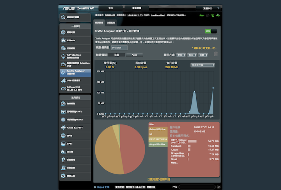
Task: Click the More... link in client details
Action: click(x=174, y=163)
